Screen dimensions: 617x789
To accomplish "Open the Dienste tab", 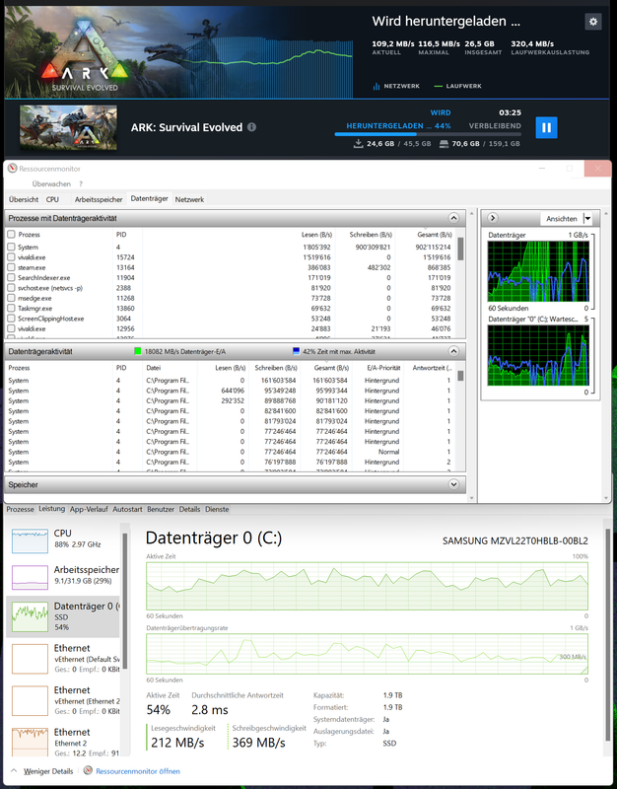I will coord(217,509).
